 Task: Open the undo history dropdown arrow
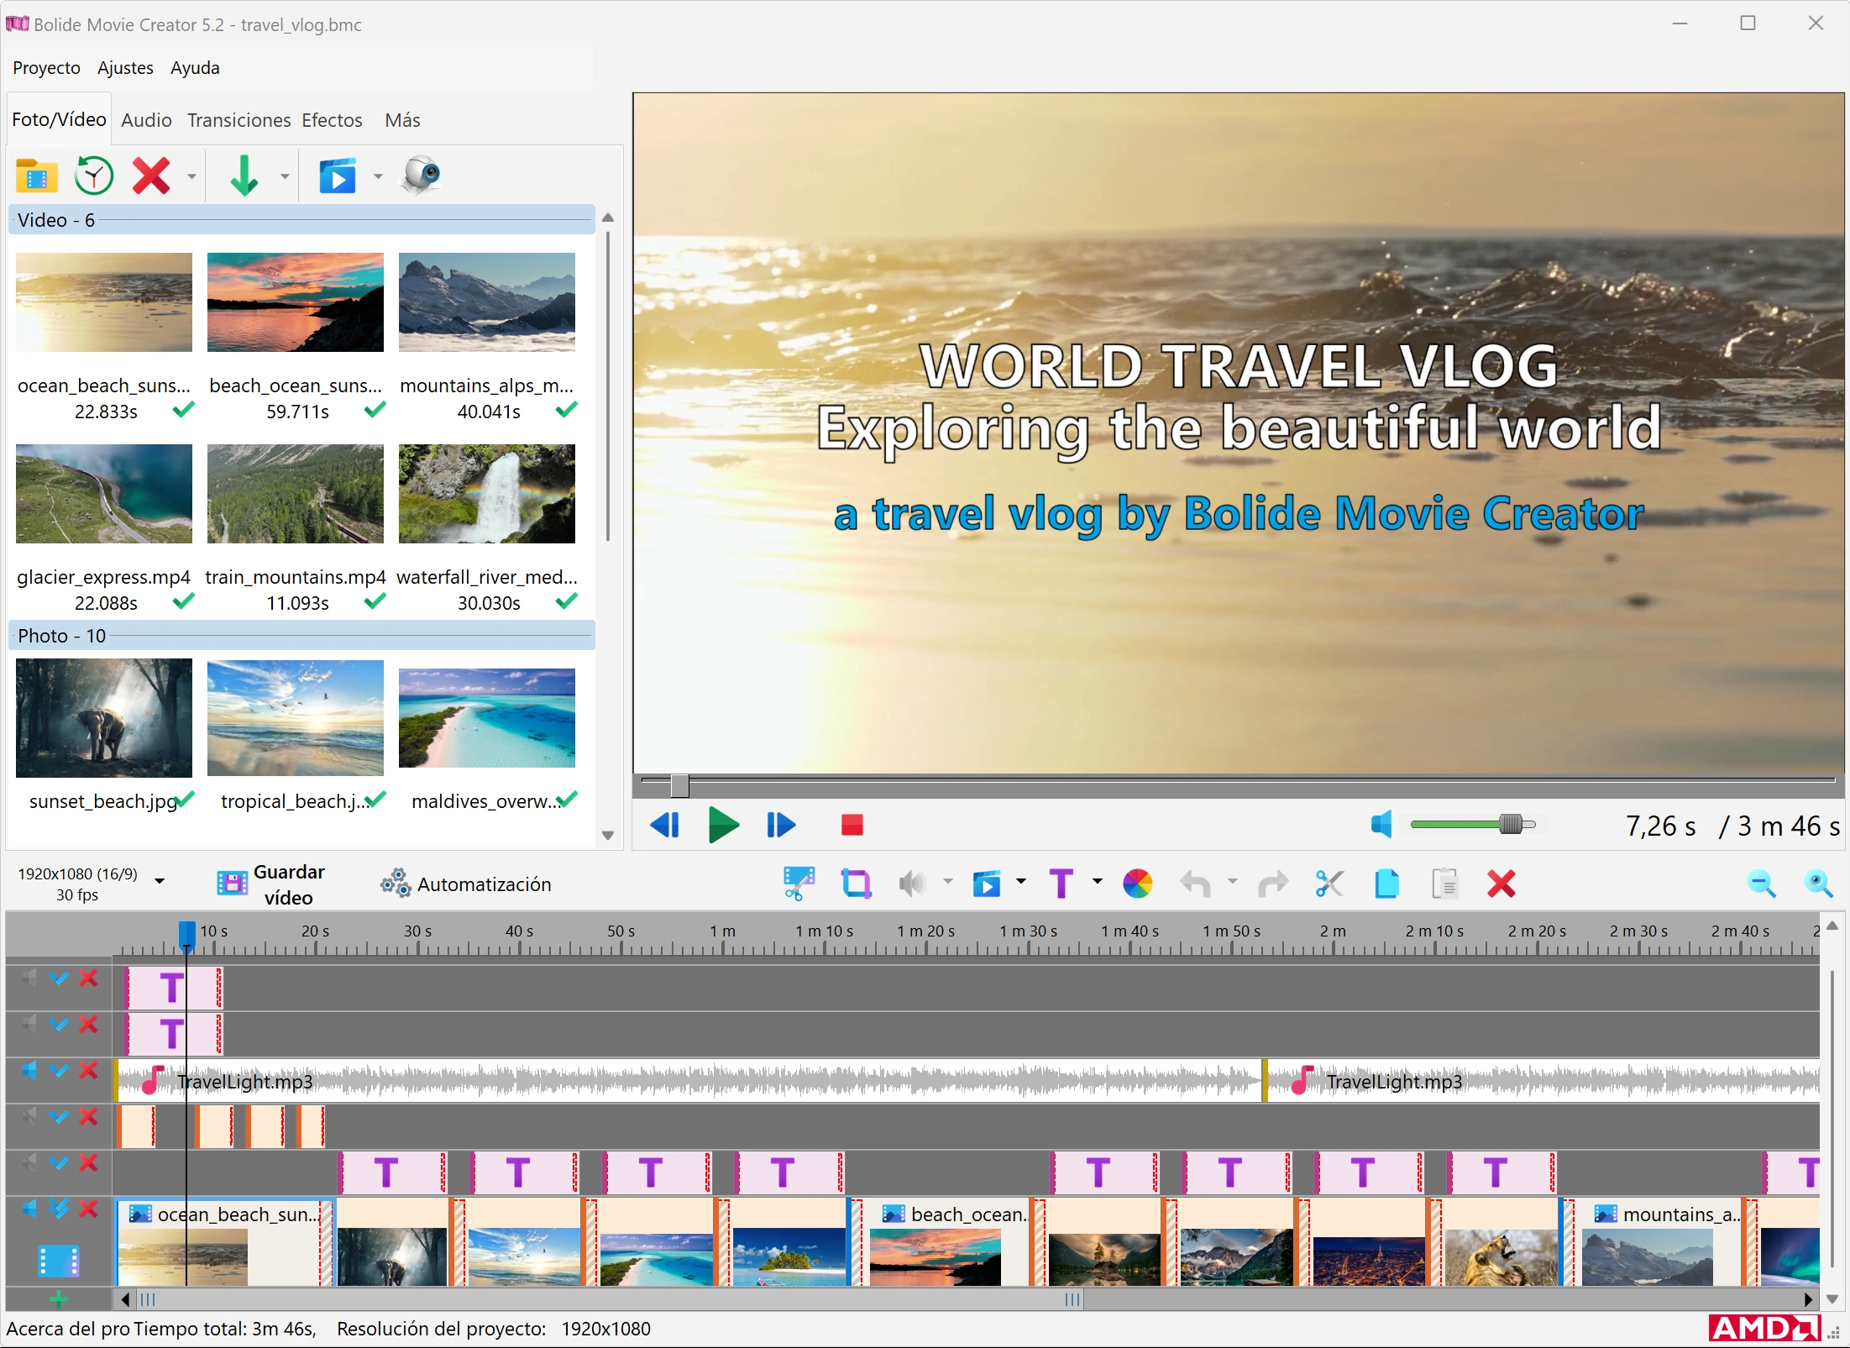click(1233, 882)
